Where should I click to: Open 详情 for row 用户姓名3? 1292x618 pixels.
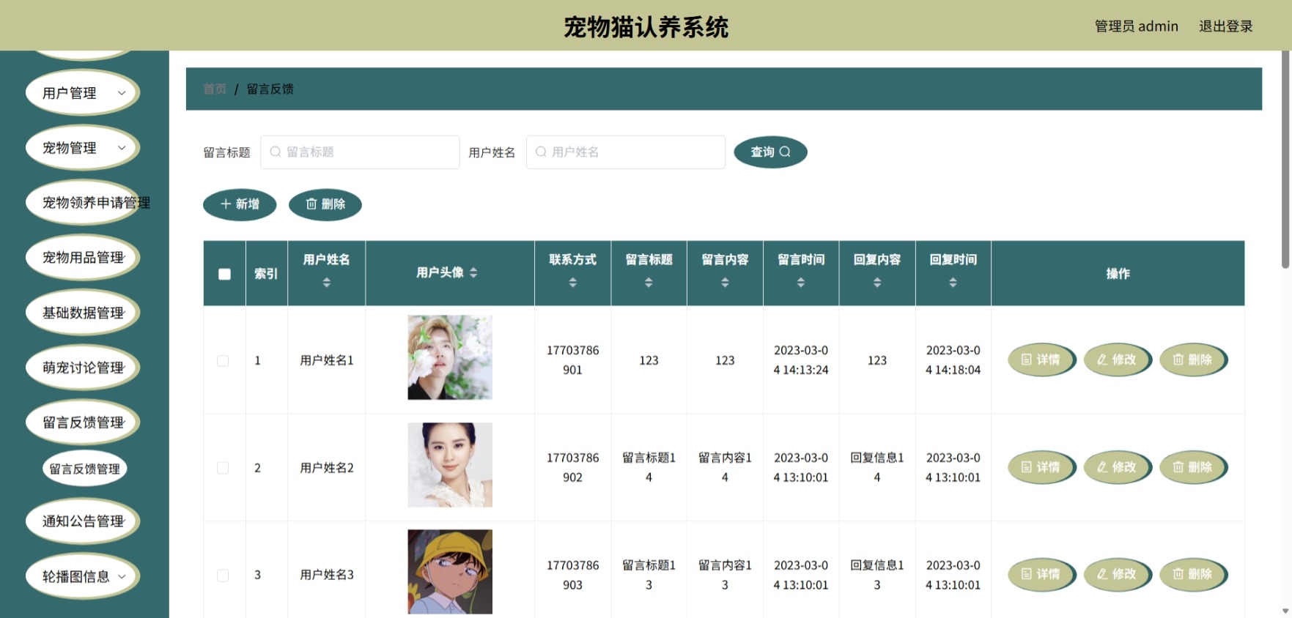click(1041, 574)
